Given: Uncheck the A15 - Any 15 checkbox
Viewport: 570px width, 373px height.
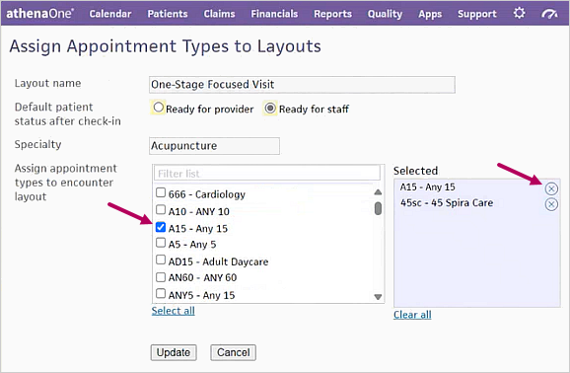Looking at the screenshot, I should pos(161,227).
